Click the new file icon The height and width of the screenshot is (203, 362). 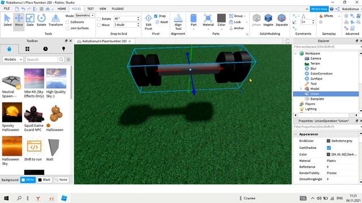pyautogui.click(x=17, y=9)
